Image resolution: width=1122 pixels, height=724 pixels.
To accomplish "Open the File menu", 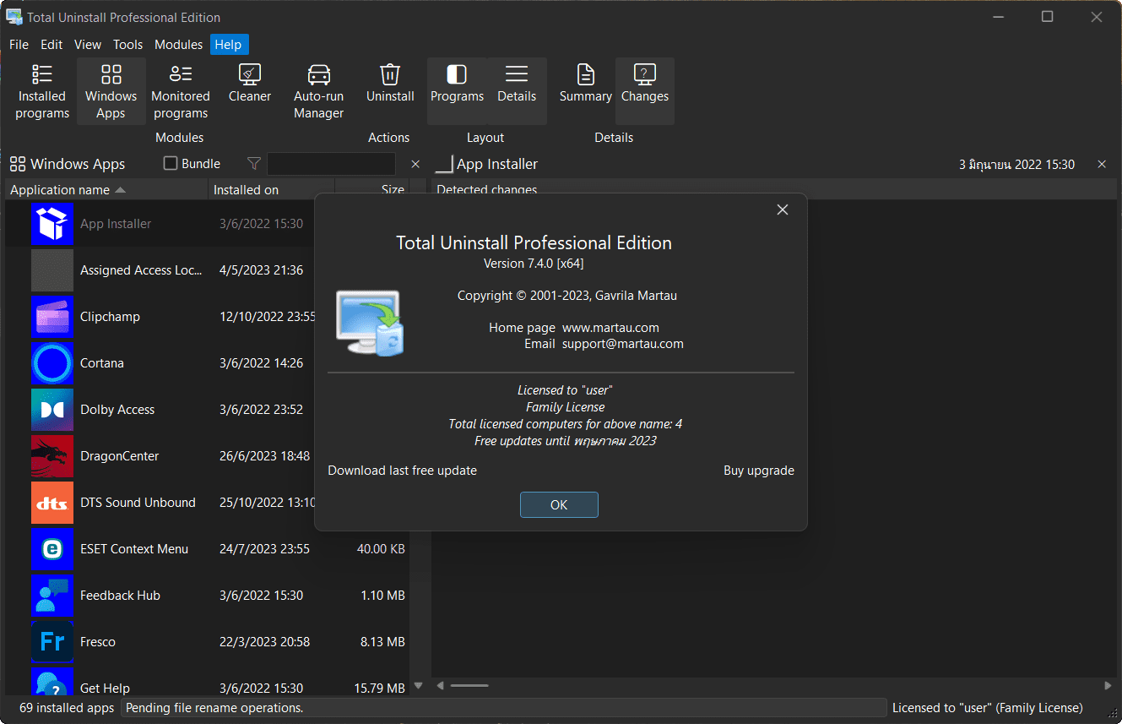I will [x=19, y=45].
